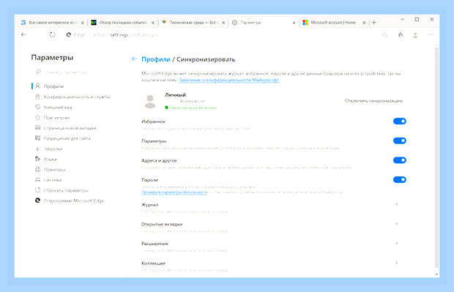The height and width of the screenshot is (292, 454).
Task: Click the Проверьте параметры безопасности link
Action: (174, 192)
